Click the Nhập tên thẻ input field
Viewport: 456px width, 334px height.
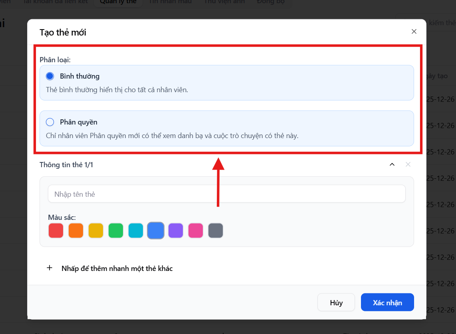pyautogui.click(x=226, y=194)
